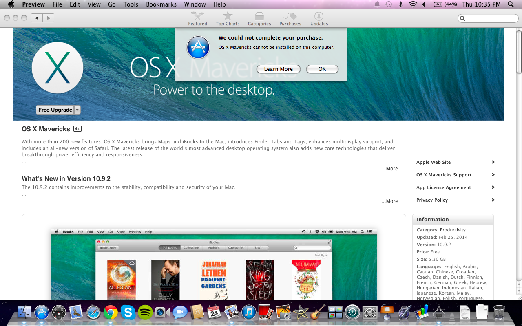Open the File menu

click(58, 4)
